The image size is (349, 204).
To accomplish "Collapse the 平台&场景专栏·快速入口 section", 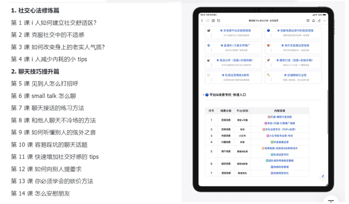I will pyautogui.click(x=204, y=95).
